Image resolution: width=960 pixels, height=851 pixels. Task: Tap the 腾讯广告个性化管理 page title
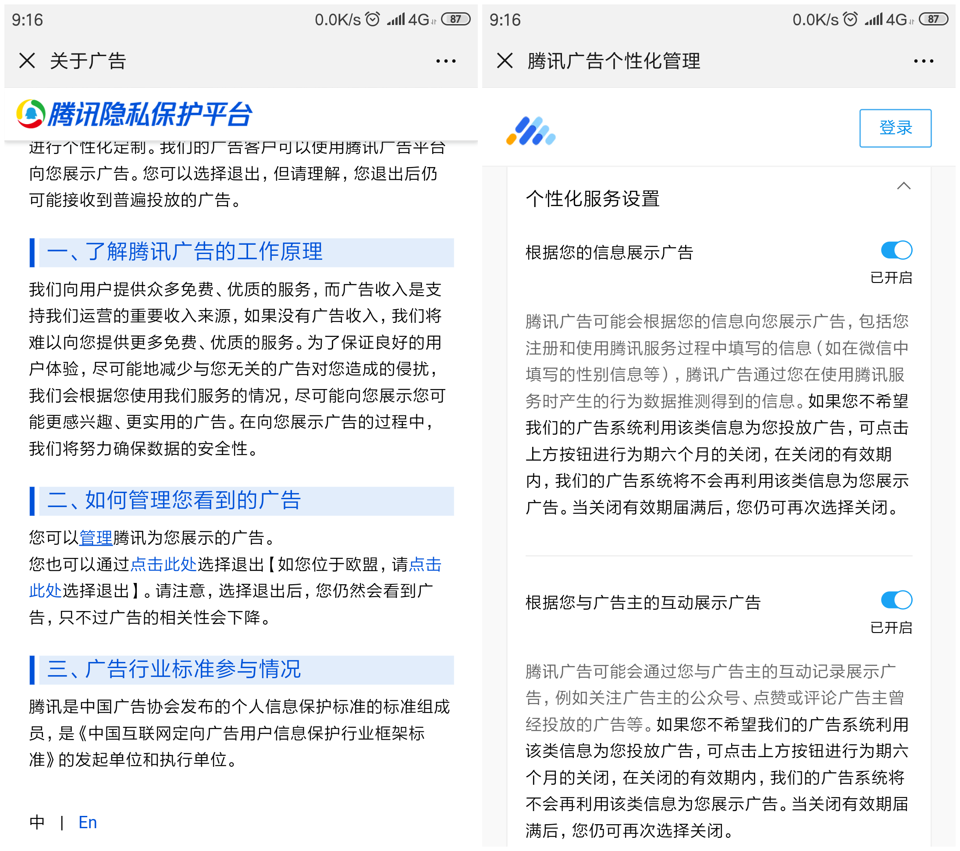pyautogui.click(x=613, y=61)
